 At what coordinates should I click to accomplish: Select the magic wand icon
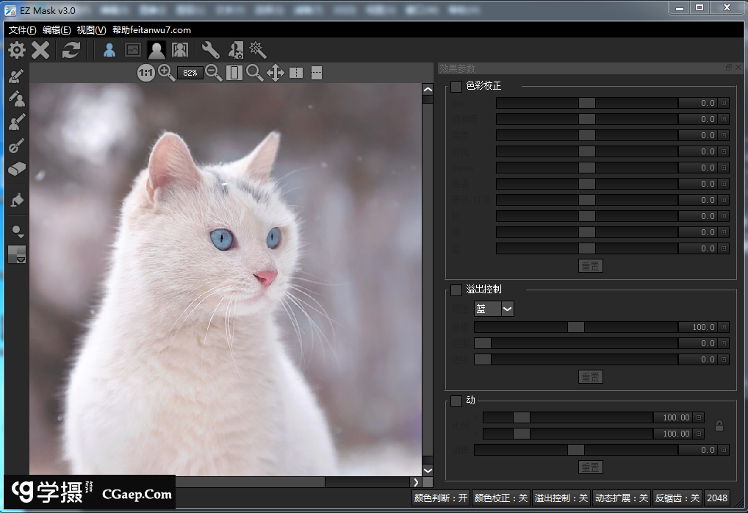click(x=258, y=50)
